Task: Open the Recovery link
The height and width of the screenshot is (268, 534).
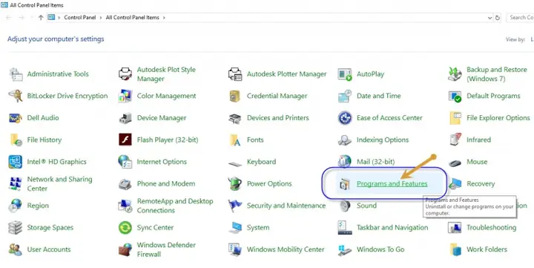Action: [x=481, y=184]
